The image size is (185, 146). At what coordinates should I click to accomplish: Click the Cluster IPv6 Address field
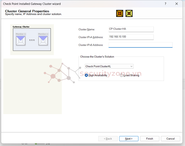[x=140, y=45]
